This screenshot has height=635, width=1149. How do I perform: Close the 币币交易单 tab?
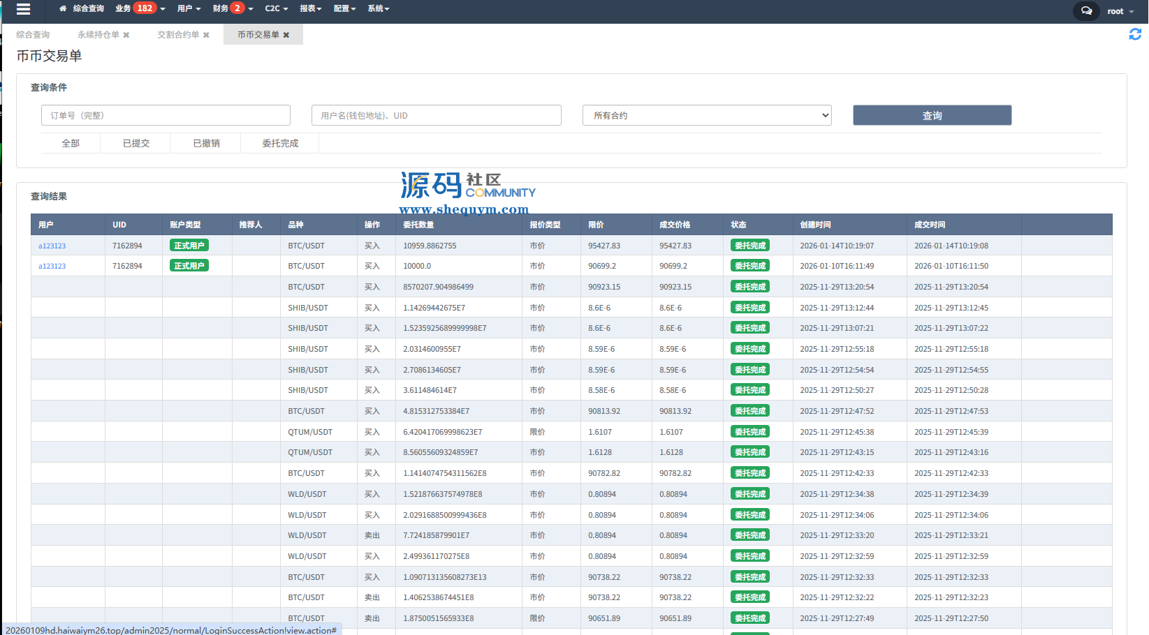tap(286, 35)
